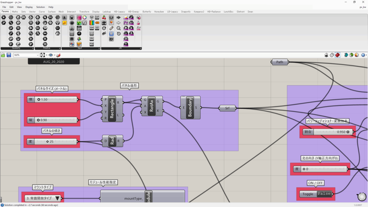Expand the Geometry panel components
Screen dimensions: 368x207
[33, 48]
